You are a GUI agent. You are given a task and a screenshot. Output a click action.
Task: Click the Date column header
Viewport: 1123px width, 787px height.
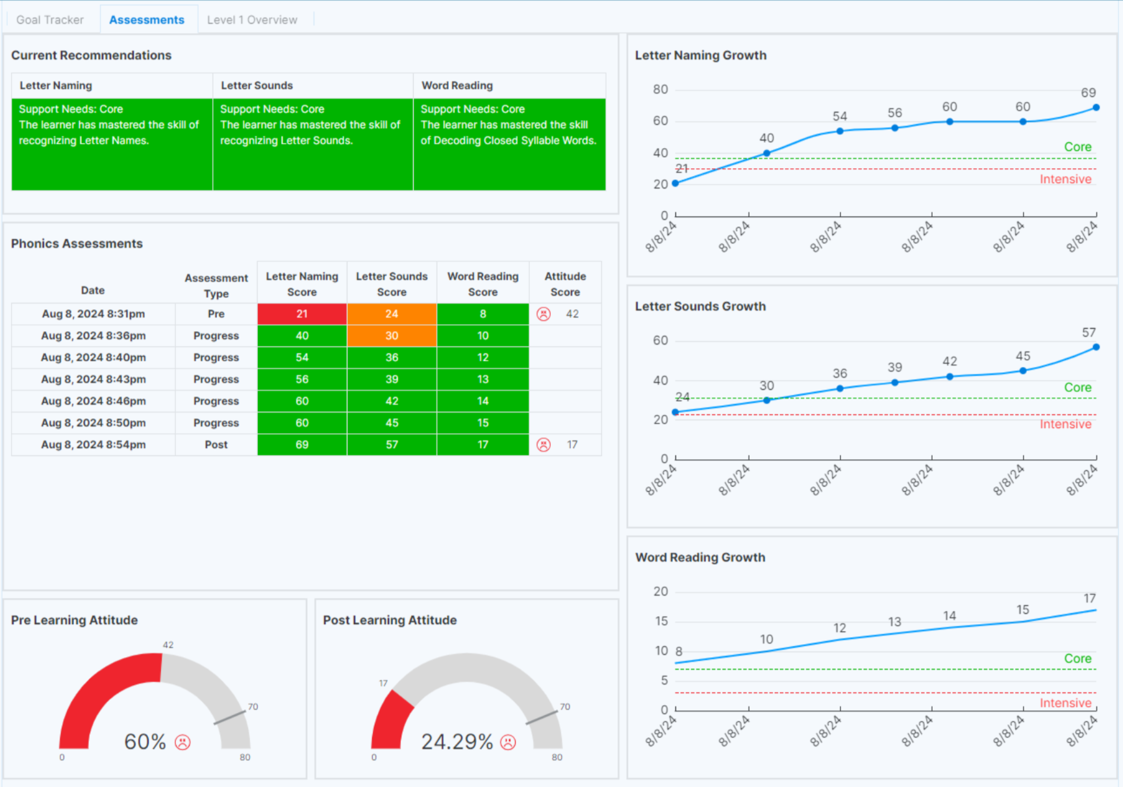pos(93,290)
